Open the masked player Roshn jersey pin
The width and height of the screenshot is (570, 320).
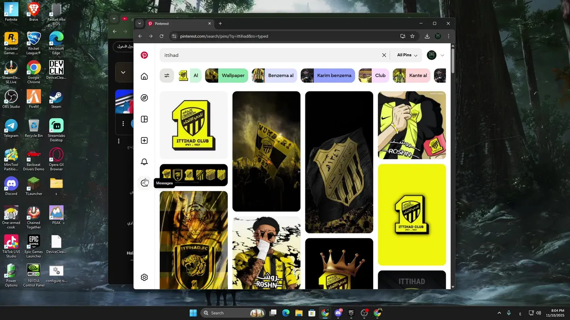coord(266,253)
